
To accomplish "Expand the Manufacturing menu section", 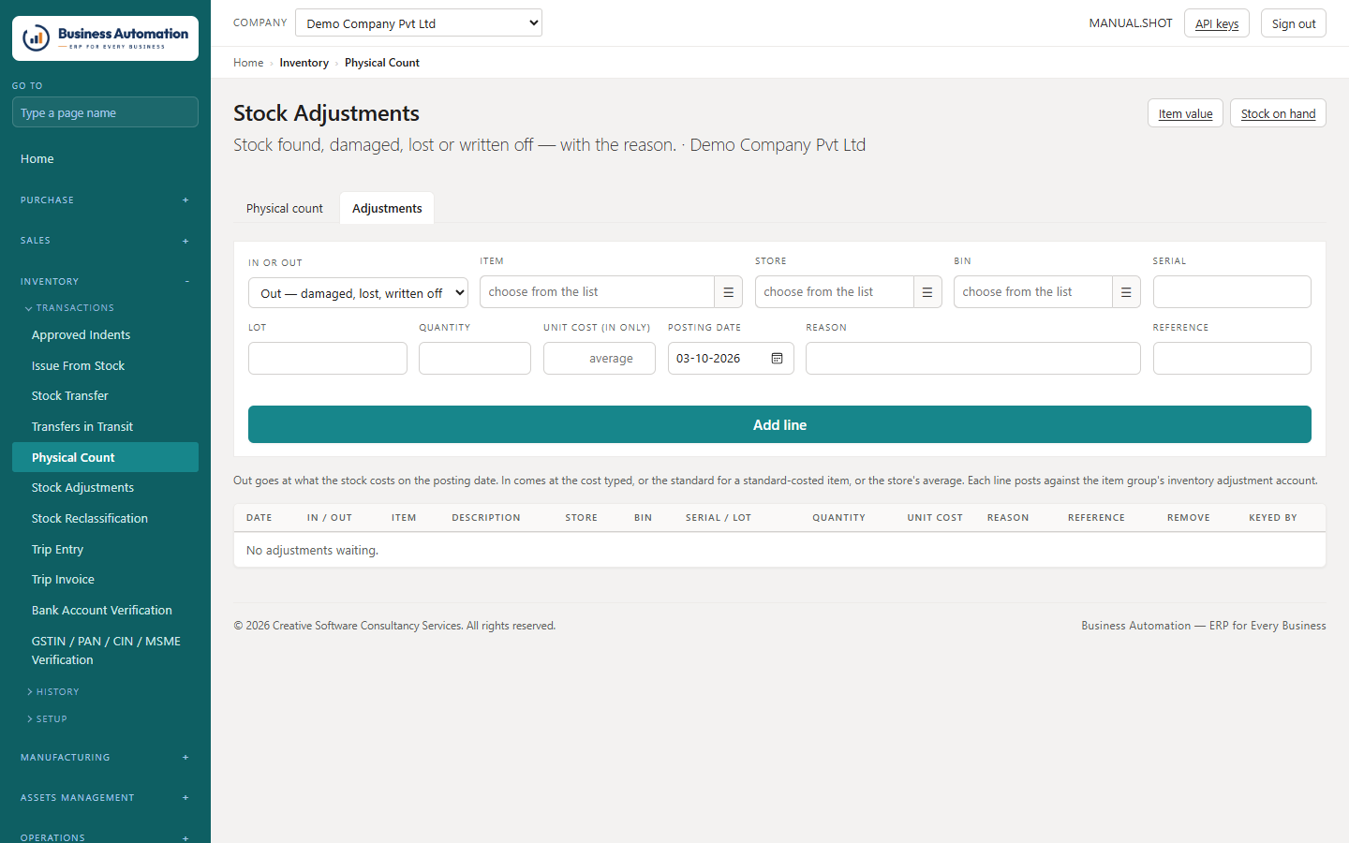I will pyautogui.click(x=105, y=758).
